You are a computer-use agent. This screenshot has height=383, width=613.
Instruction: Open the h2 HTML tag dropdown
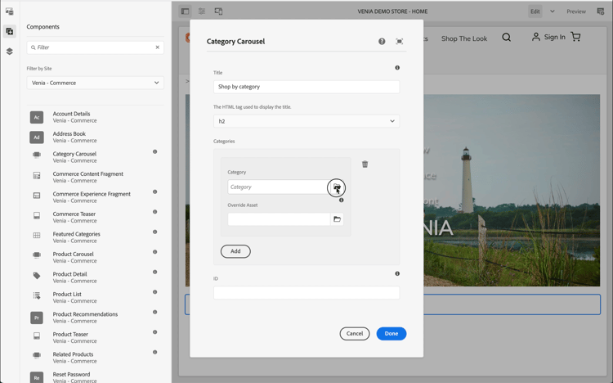(x=306, y=121)
